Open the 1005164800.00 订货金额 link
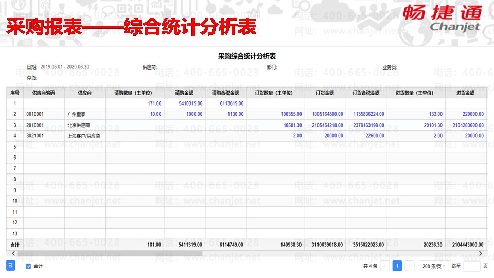The image size is (494, 278). coord(327,114)
